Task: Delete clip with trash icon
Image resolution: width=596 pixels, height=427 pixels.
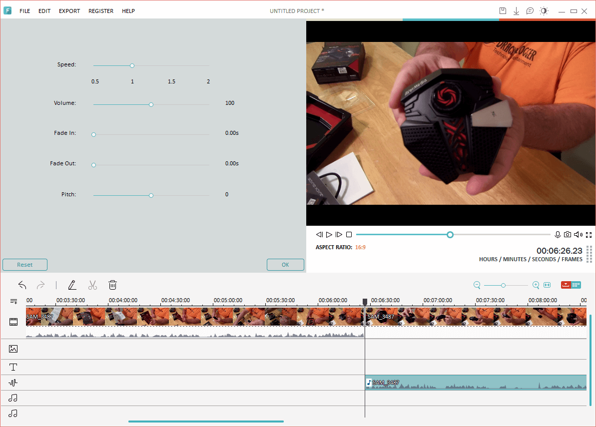Action: pyautogui.click(x=113, y=285)
